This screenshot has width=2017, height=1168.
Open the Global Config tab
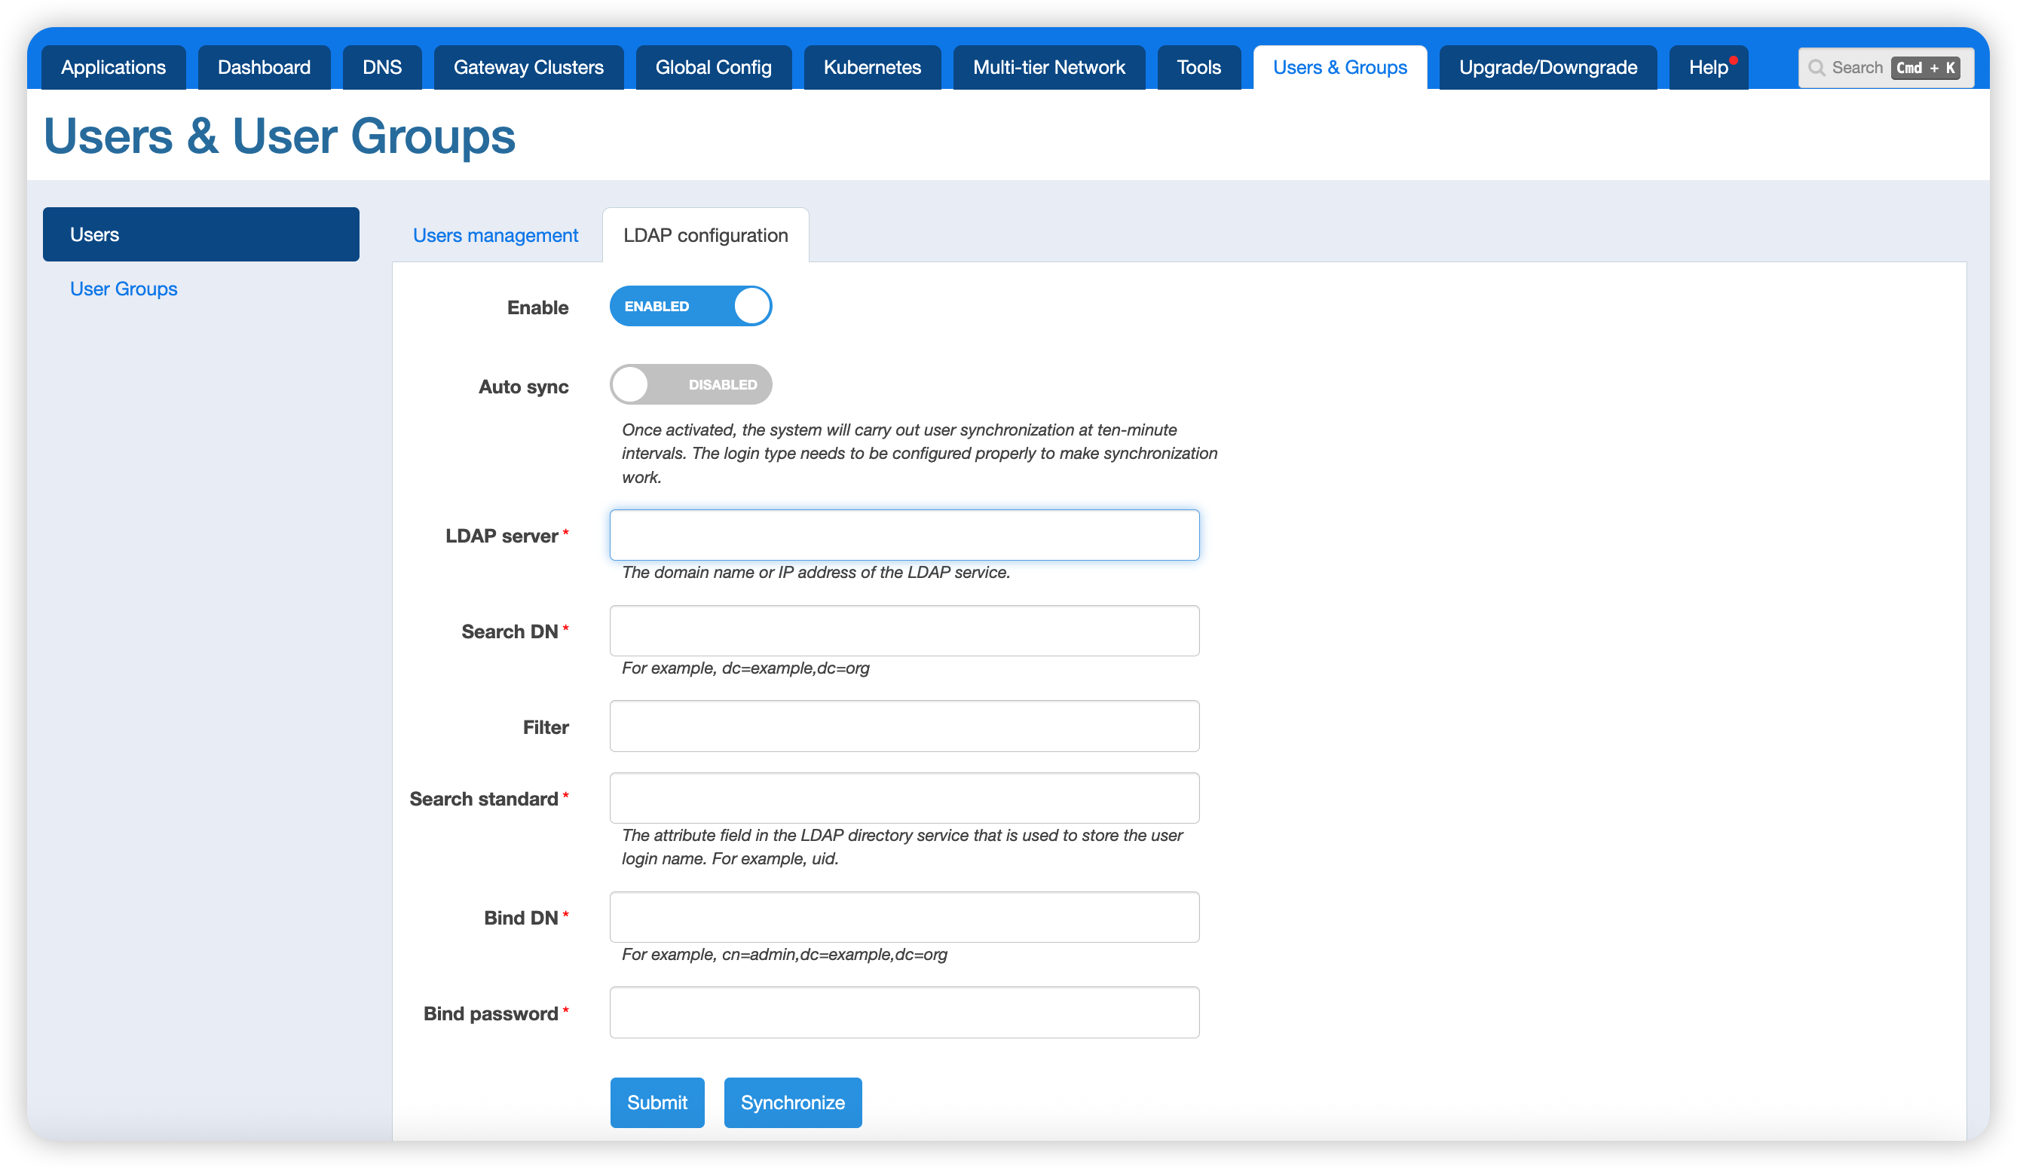(713, 68)
